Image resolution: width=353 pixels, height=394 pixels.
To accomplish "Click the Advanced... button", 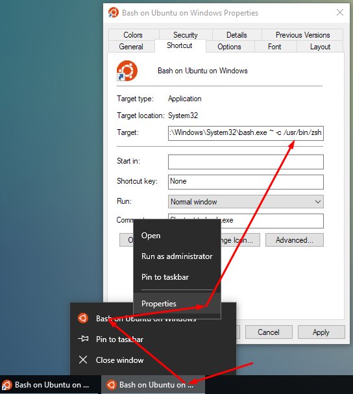I will (295, 240).
